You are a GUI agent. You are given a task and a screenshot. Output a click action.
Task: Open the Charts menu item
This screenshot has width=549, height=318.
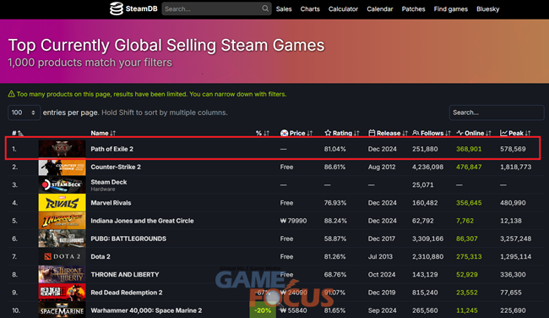tap(310, 9)
